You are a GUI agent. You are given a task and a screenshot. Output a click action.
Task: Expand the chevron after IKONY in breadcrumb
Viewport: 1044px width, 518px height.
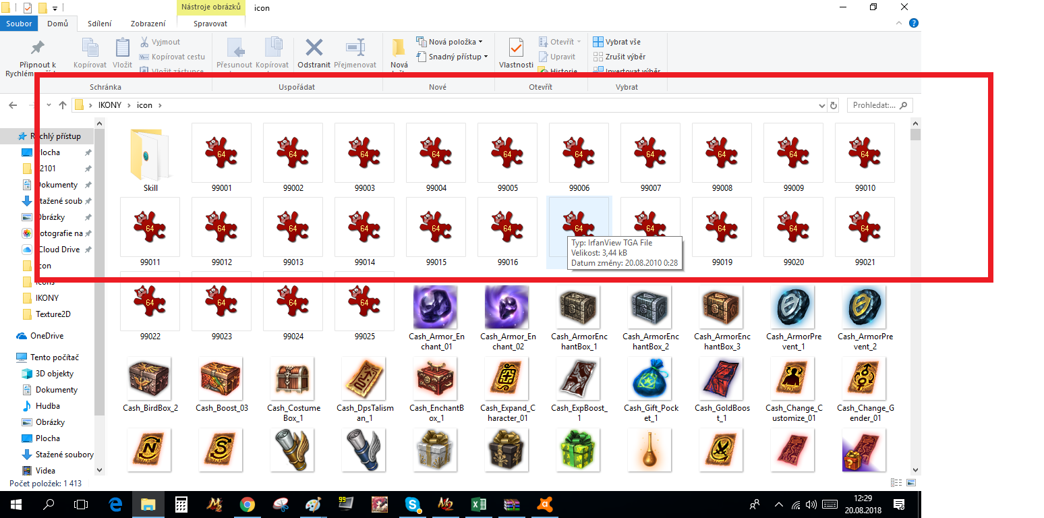(x=129, y=105)
